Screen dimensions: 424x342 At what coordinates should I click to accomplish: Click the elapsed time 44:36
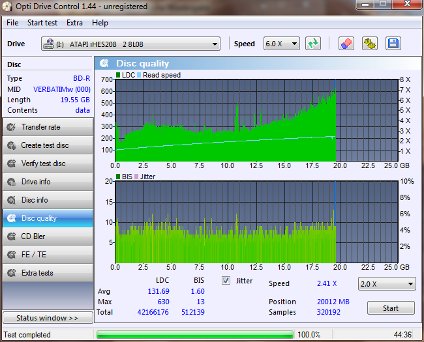[x=402, y=335]
